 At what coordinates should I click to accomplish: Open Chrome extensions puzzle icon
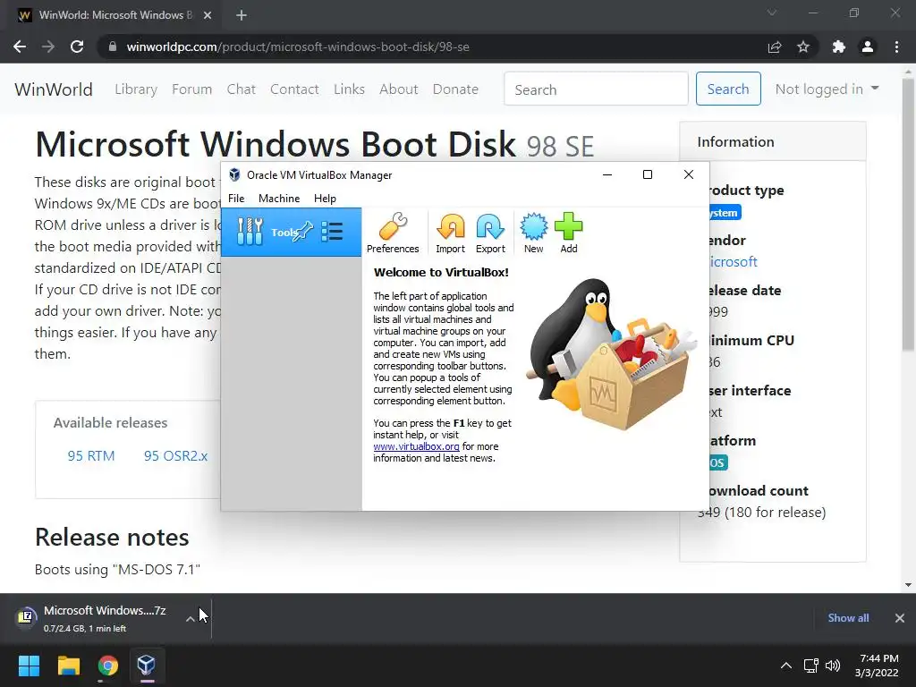click(839, 47)
